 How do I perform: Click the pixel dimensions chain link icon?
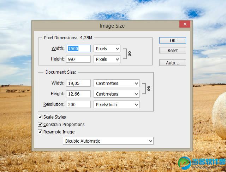[130, 54]
